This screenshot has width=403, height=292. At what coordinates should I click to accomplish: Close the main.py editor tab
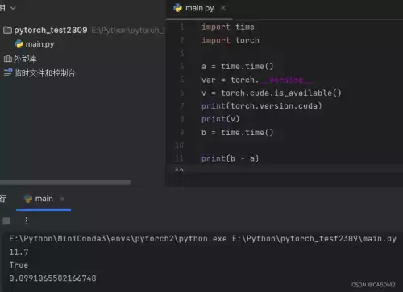pyautogui.click(x=223, y=8)
